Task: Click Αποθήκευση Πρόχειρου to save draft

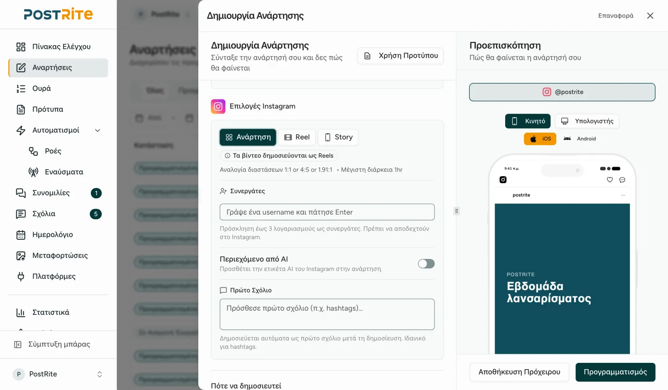Action: (519, 372)
